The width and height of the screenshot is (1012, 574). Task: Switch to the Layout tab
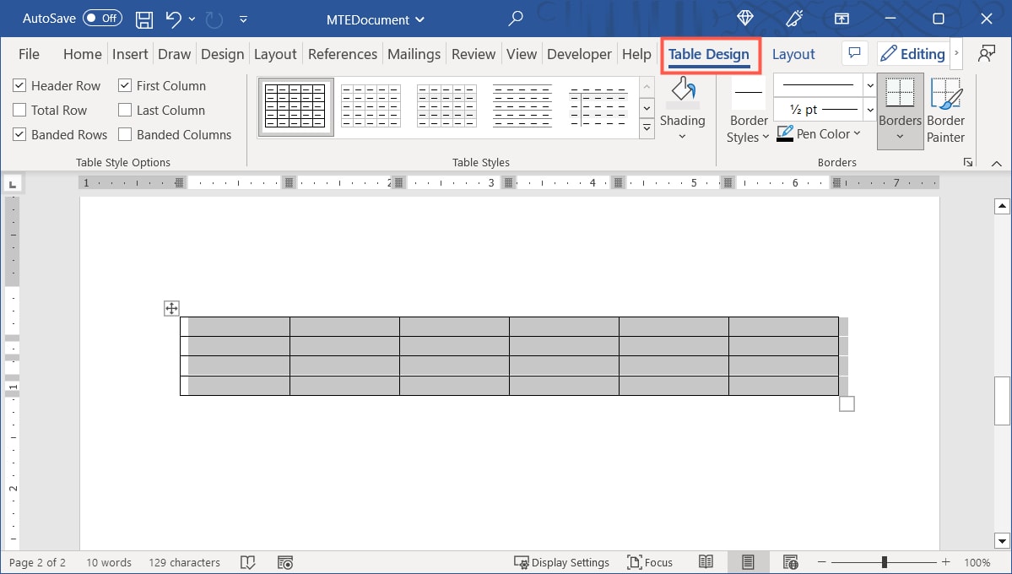point(793,53)
